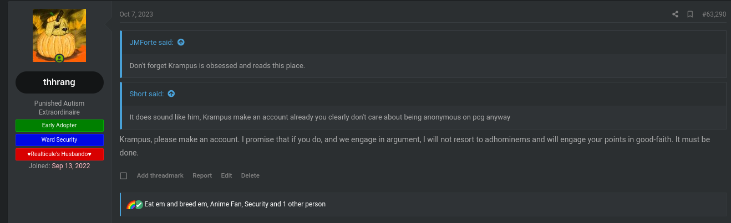The image size is (731, 223).
Task: Click the green Early Adopter badge
Action: coord(59,126)
